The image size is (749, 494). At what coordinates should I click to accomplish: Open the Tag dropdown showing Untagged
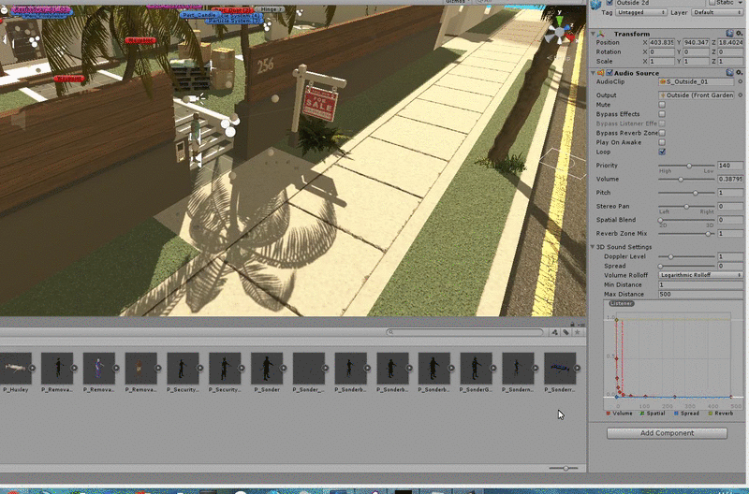click(x=641, y=12)
